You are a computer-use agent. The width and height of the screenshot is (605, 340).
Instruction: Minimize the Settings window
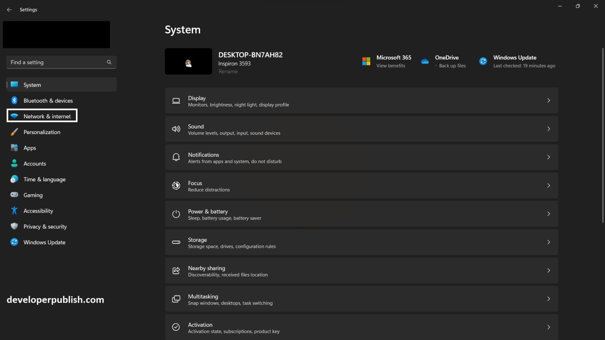(x=560, y=6)
